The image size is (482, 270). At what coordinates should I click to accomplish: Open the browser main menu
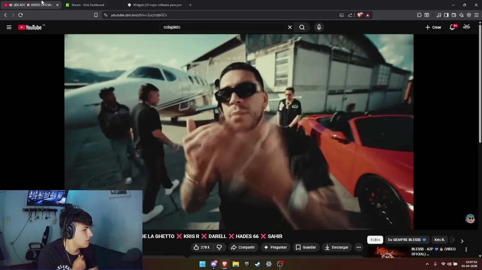tap(476, 15)
